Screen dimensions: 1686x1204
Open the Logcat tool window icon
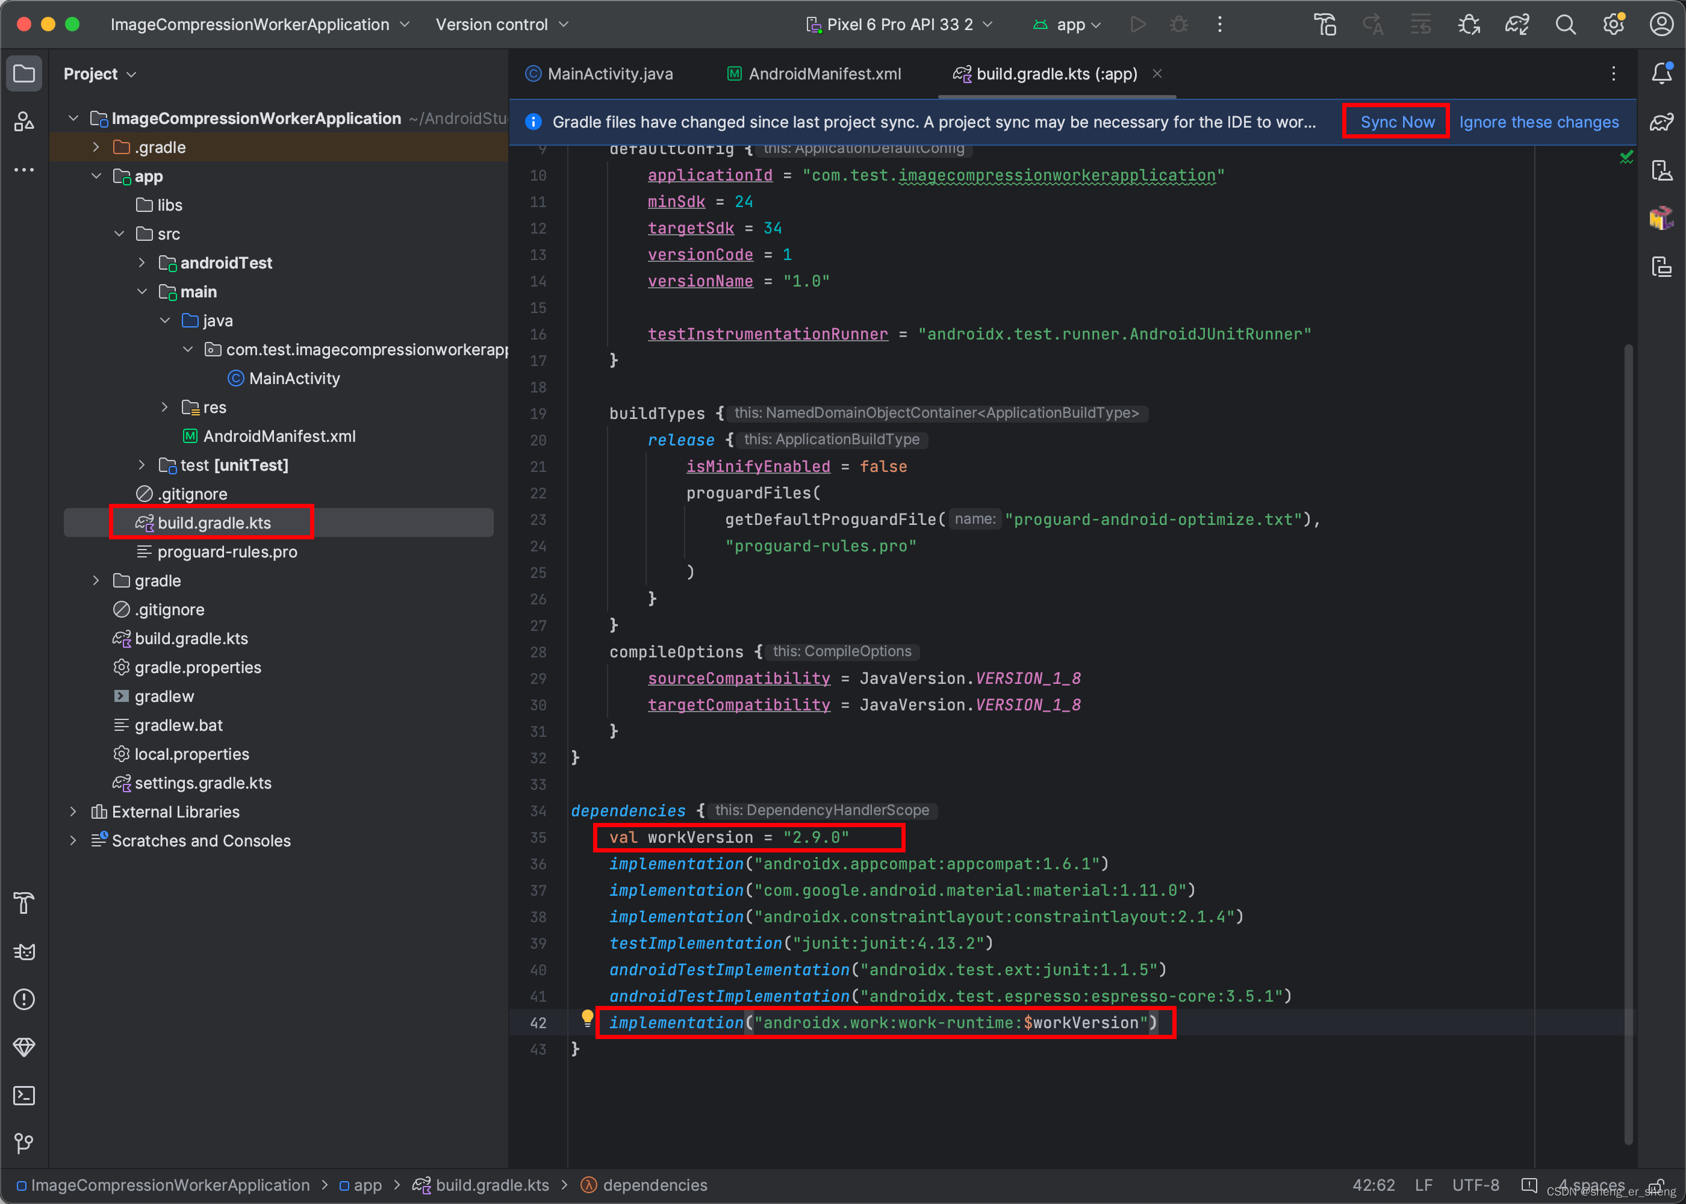click(x=23, y=951)
